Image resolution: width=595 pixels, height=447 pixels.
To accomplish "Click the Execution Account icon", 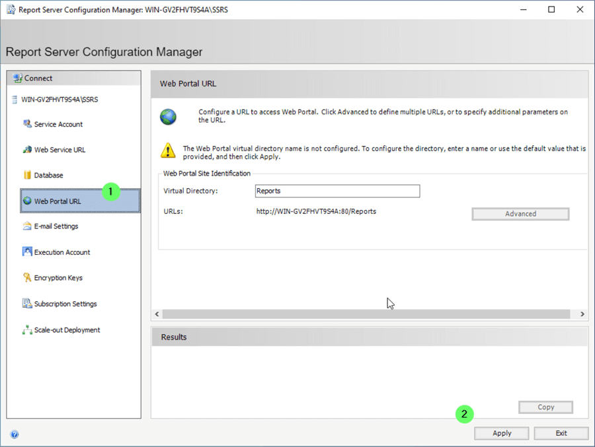I will click(27, 252).
